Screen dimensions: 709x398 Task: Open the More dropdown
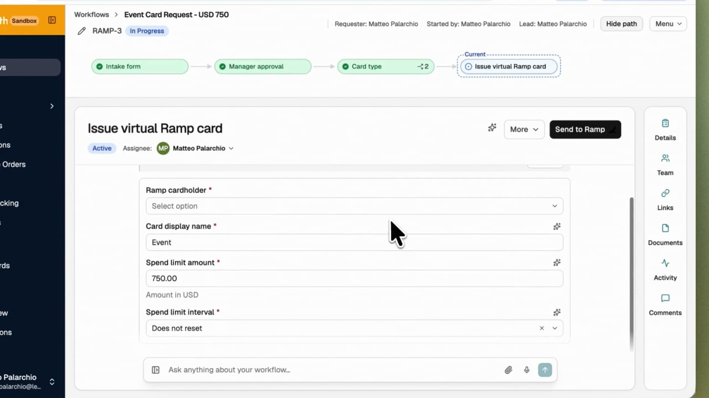[524, 129]
